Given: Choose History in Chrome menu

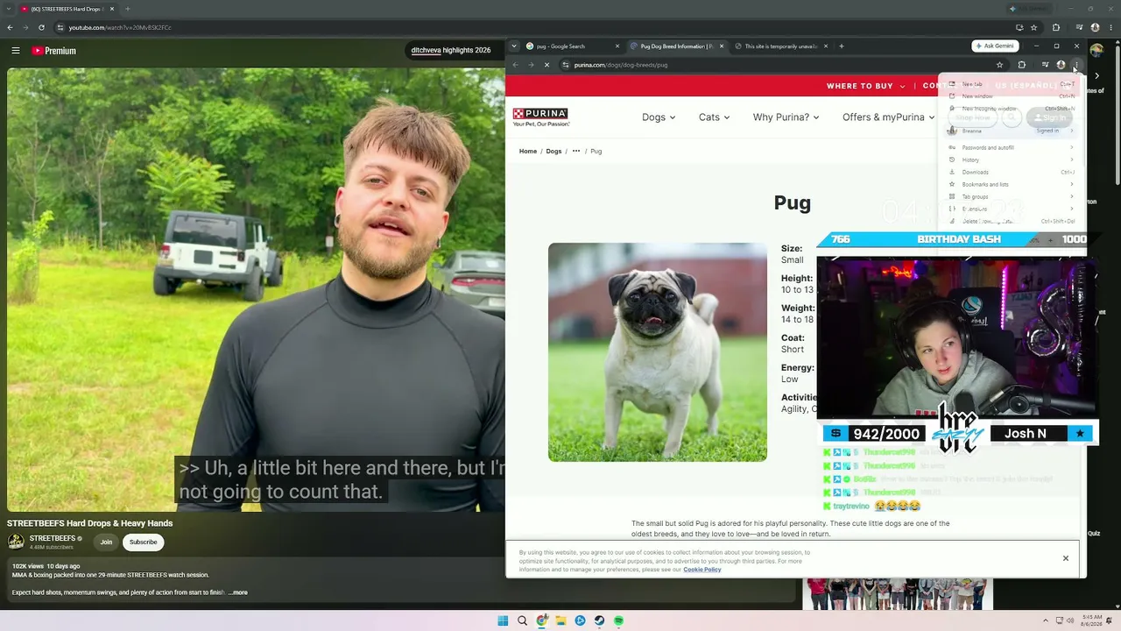Looking at the screenshot, I should [x=1012, y=160].
